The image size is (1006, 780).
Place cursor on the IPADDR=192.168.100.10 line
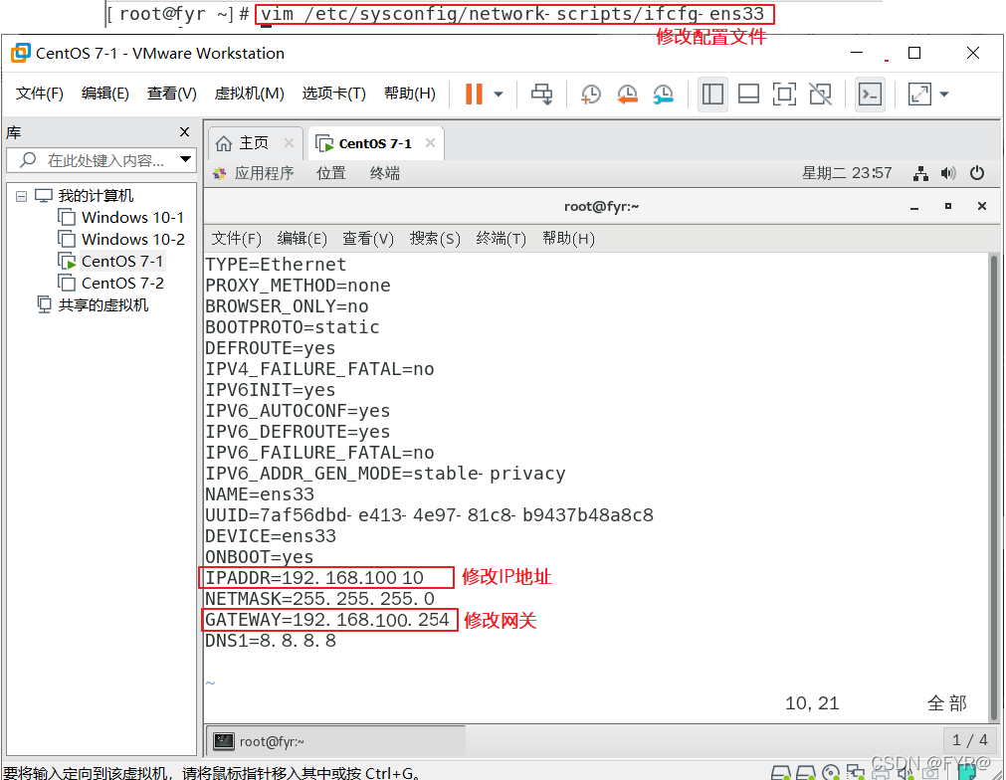(314, 578)
